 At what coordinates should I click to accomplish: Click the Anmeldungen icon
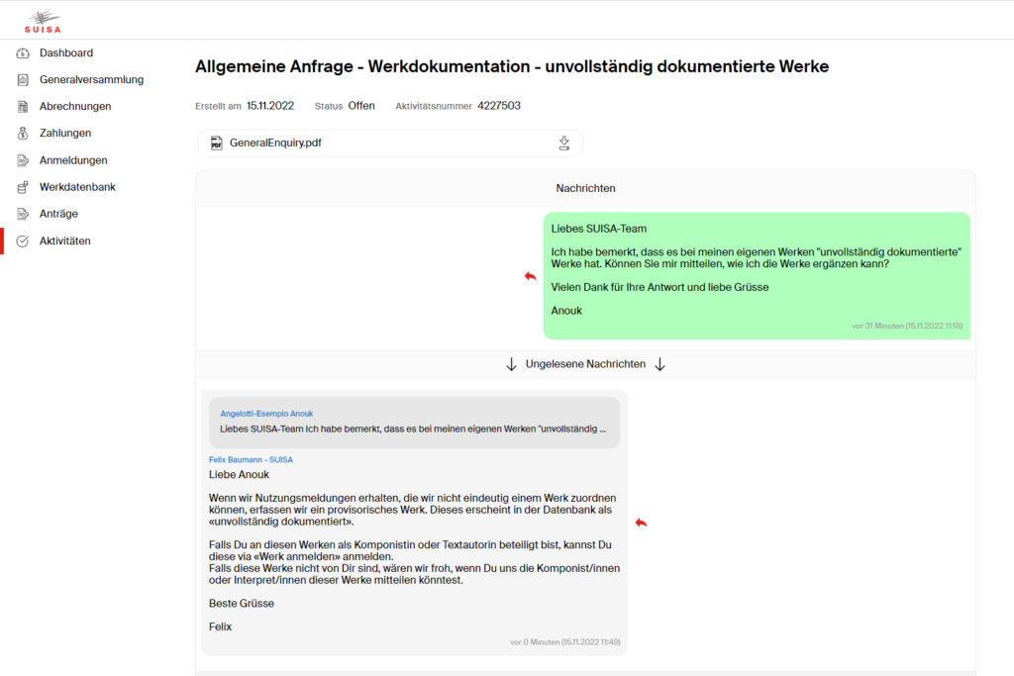click(22, 159)
